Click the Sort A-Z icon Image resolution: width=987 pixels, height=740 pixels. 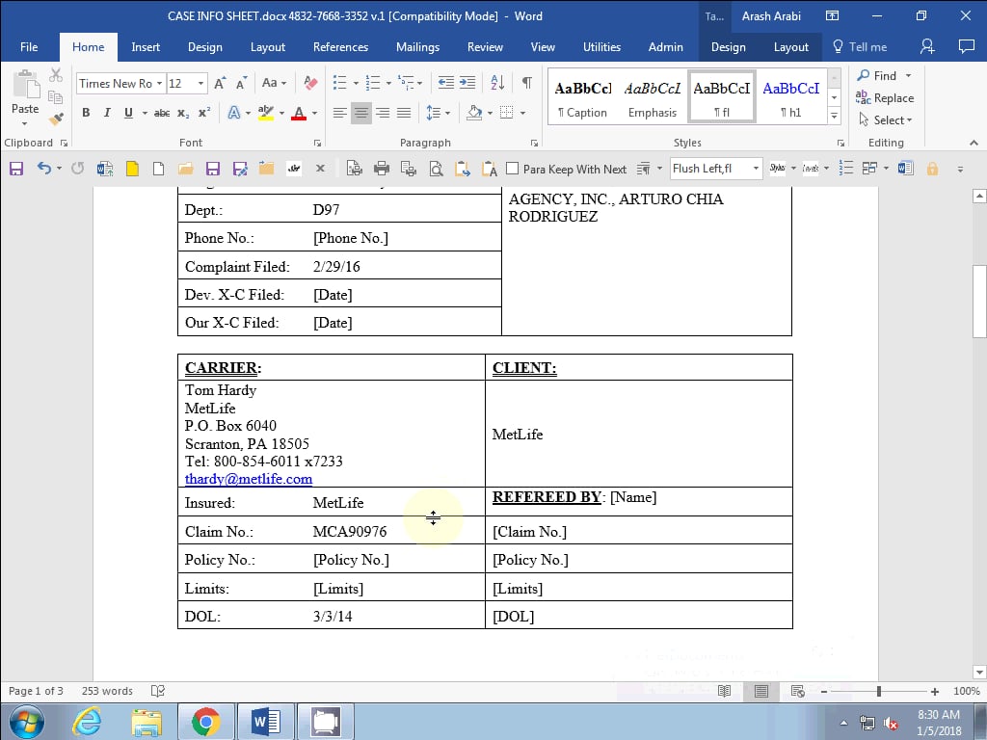(497, 83)
